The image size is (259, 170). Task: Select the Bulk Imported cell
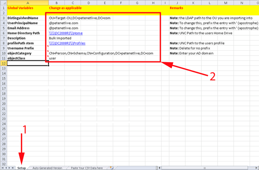click(x=60, y=38)
